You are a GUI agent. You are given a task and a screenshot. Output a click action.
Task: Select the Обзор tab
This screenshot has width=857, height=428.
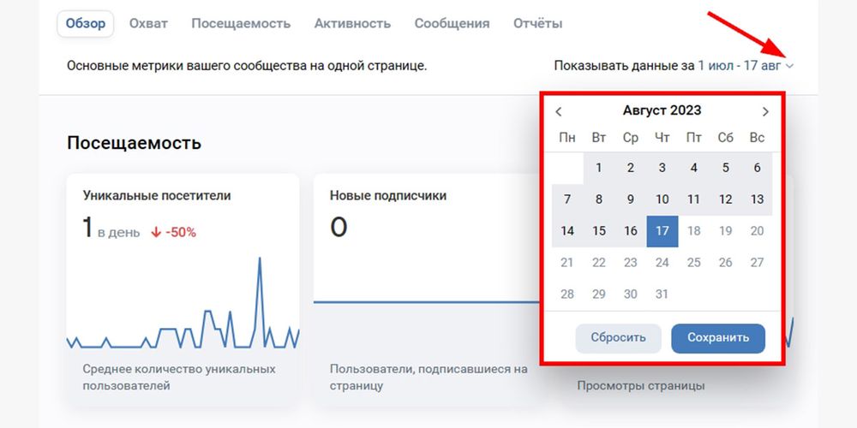[x=86, y=23]
